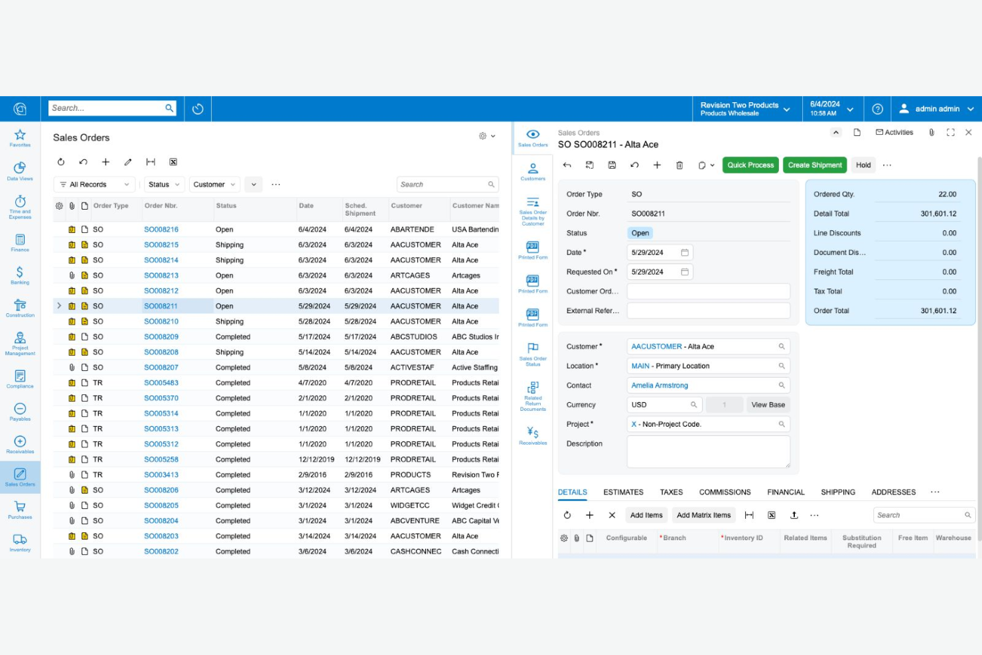
Task: Delete the sales order with trash icon
Action: click(x=679, y=165)
